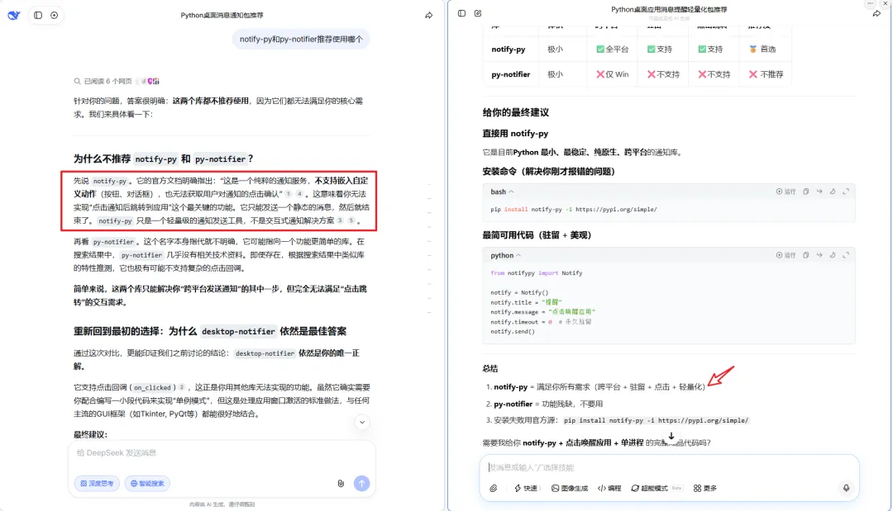Click the heading 直接用 notify-py

click(515, 134)
